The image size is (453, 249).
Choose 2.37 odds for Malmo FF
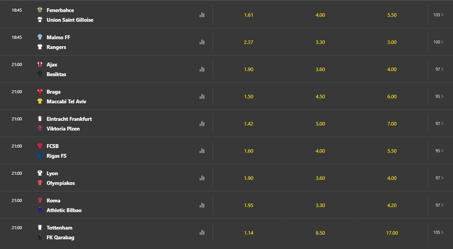pos(248,42)
